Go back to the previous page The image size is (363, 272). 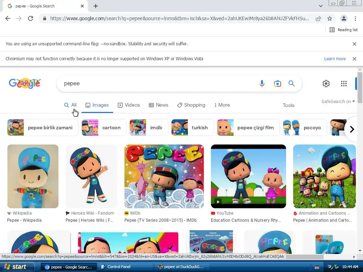(8, 18)
